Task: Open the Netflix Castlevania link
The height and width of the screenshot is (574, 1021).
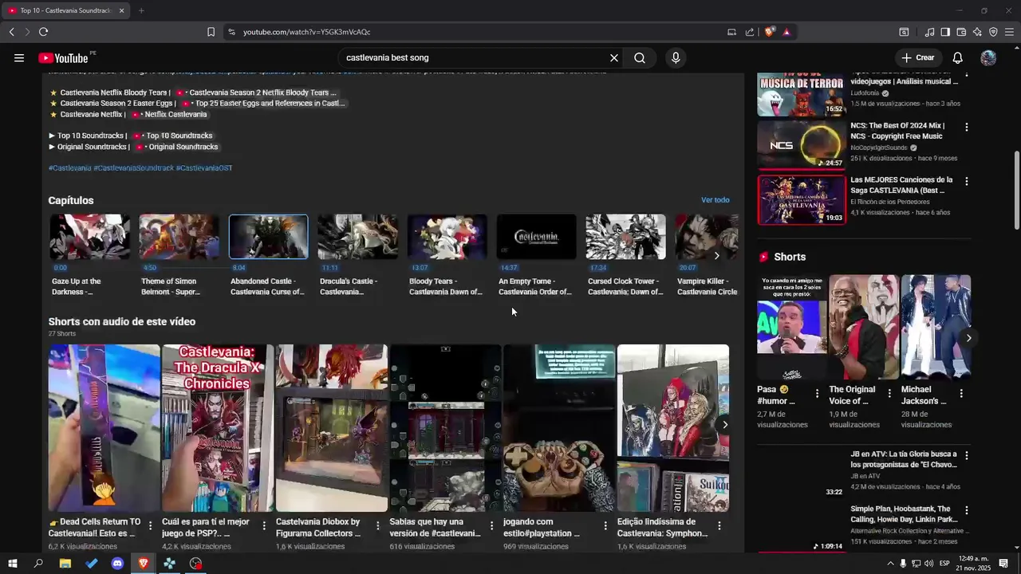Action: [x=170, y=114]
